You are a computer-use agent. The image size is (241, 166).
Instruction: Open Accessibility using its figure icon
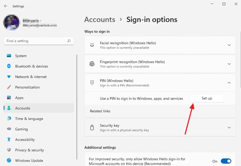[x=9, y=140]
